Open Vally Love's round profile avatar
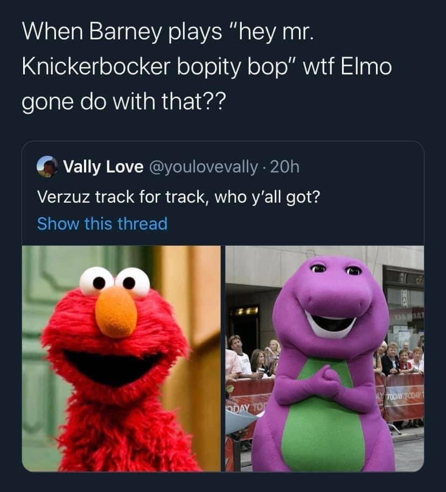The height and width of the screenshot is (492, 446). pos(47,167)
